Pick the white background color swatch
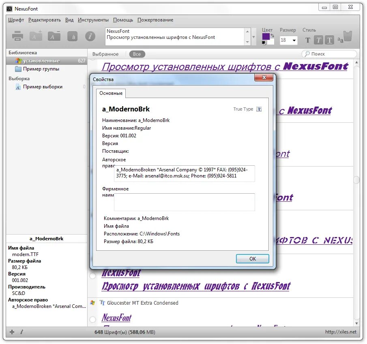The height and width of the screenshot is (344, 367). tap(271, 42)
